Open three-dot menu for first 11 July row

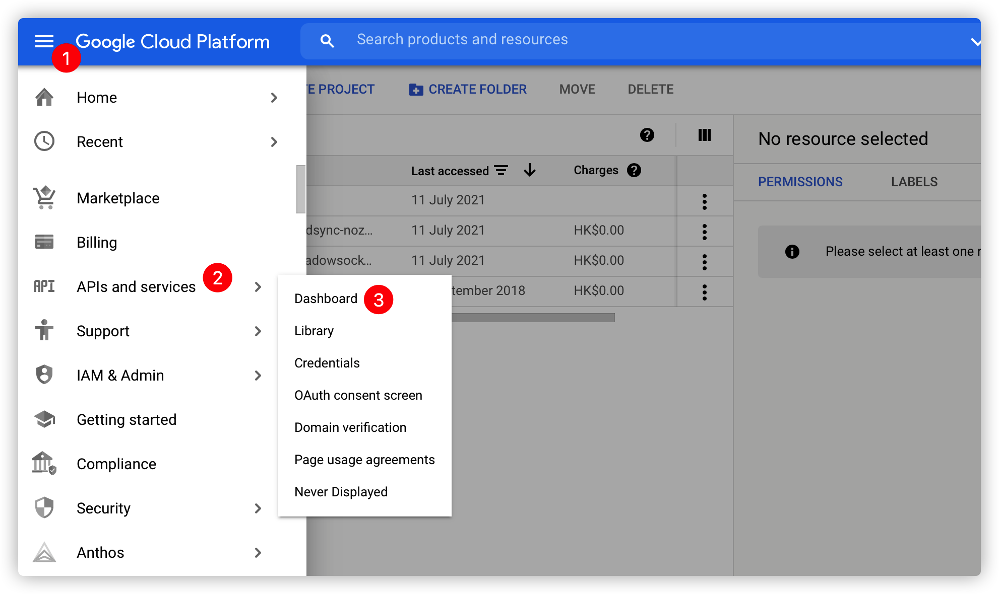coord(705,202)
